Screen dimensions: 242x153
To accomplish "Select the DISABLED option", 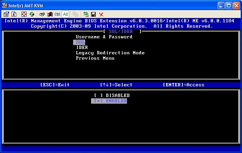I will click(112, 96).
